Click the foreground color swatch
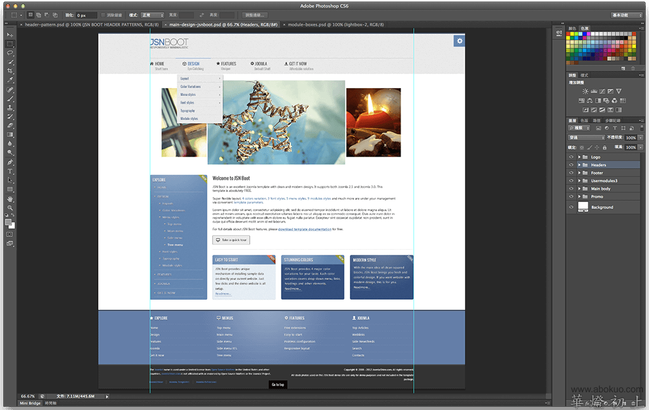649x410 pixels. (8, 222)
